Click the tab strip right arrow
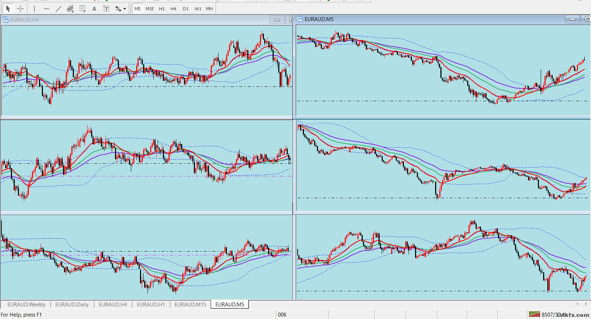 [x=586, y=304]
